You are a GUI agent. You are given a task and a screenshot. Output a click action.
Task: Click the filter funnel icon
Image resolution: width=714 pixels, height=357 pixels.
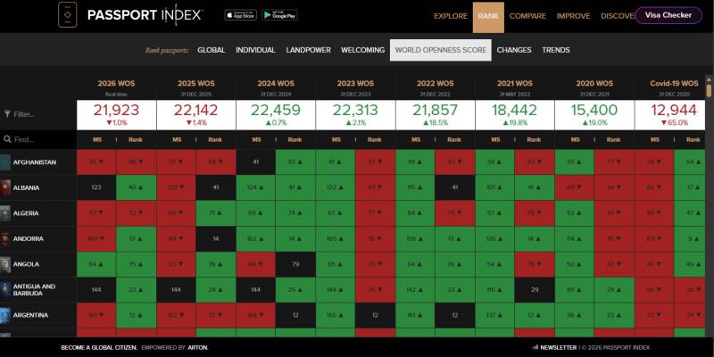[x=7, y=114]
